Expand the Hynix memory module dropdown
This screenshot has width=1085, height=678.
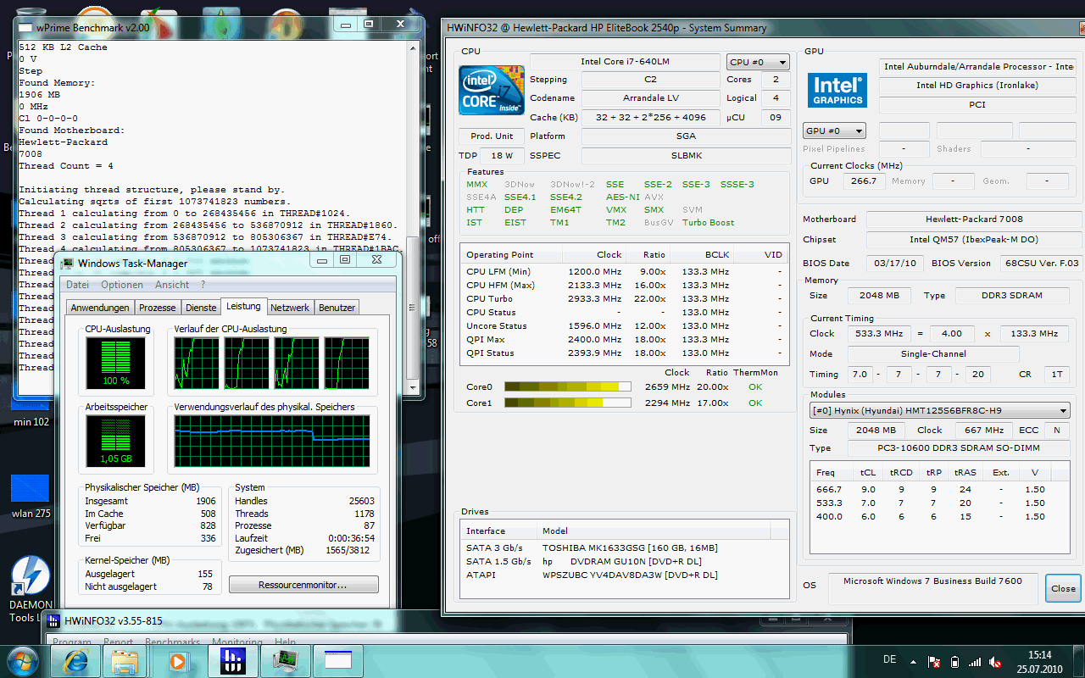point(939,411)
